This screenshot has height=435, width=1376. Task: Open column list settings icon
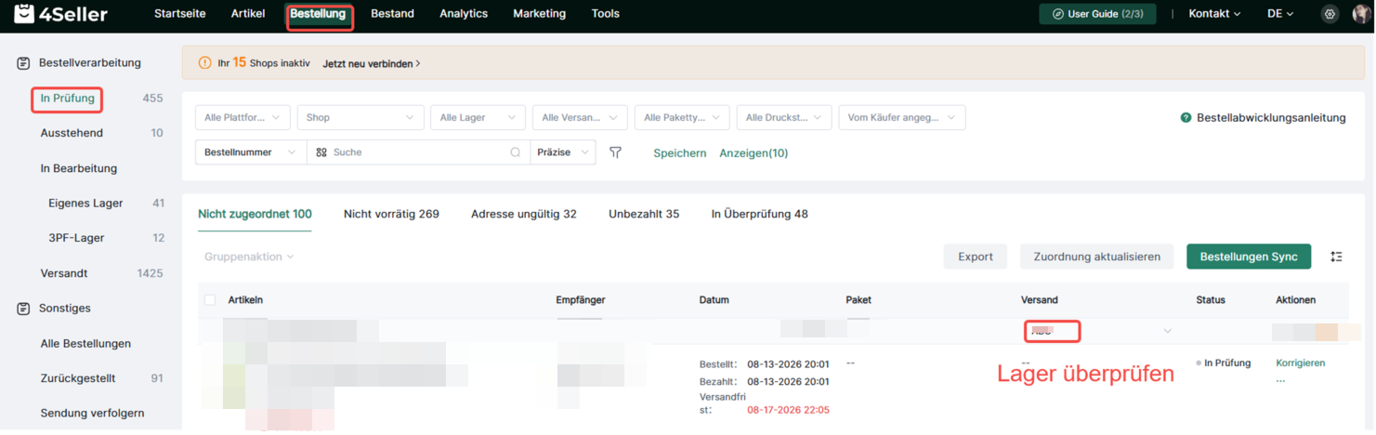[x=1336, y=257]
